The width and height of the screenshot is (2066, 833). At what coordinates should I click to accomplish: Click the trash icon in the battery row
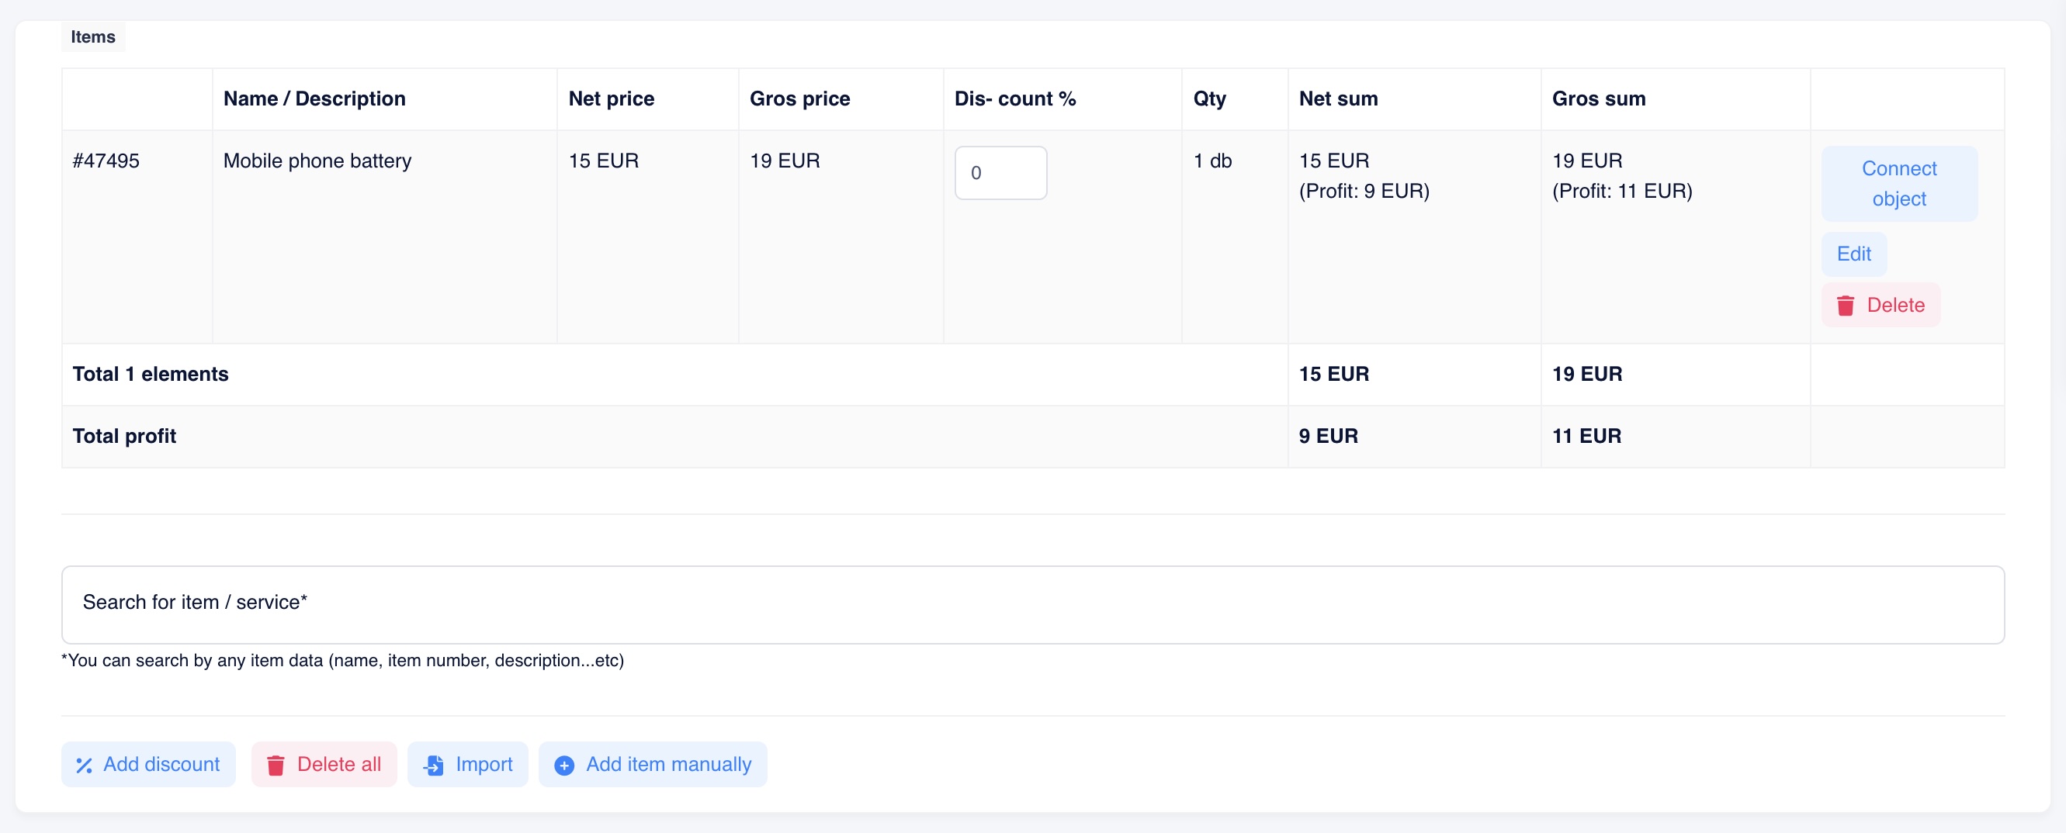tap(1846, 306)
